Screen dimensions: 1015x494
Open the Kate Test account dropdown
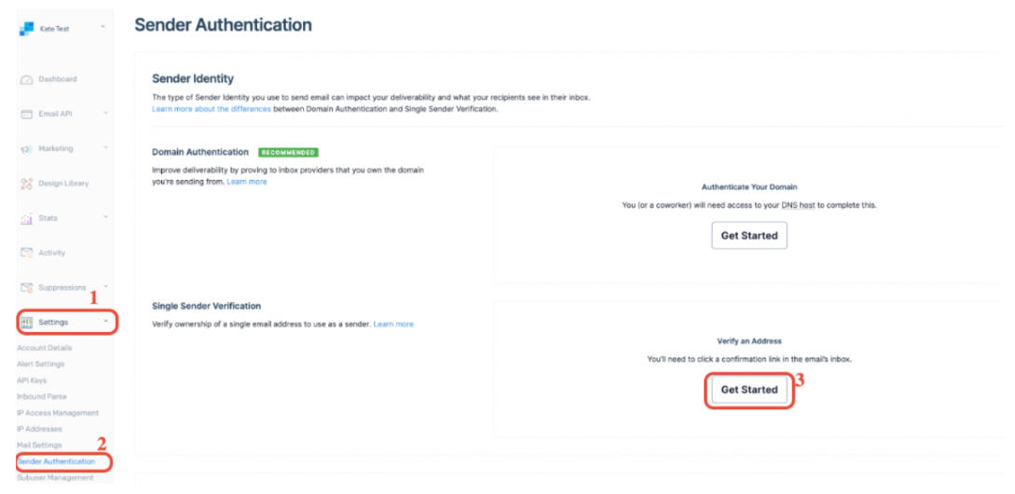point(103,28)
